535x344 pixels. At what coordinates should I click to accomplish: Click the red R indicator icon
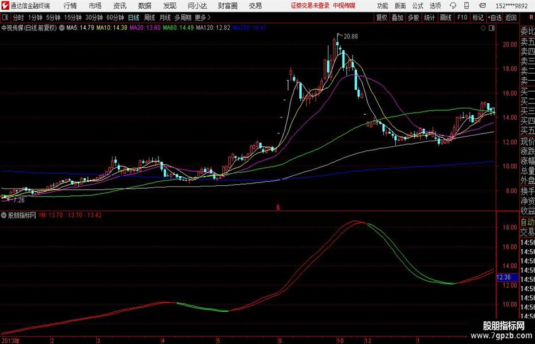tap(531, 17)
